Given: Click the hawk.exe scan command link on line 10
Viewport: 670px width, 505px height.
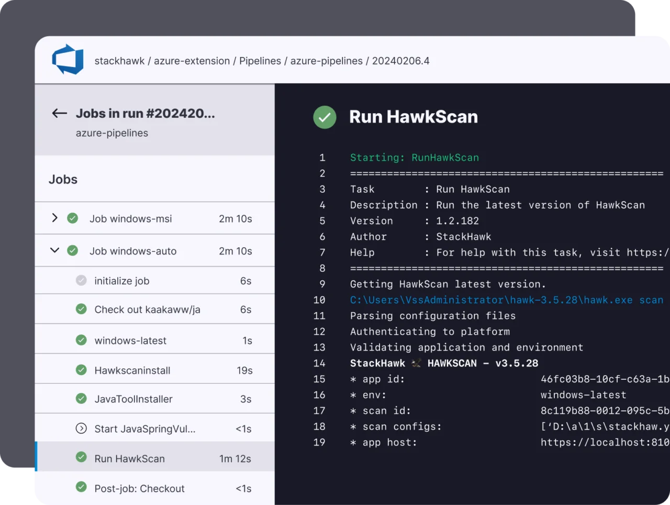Looking at the screenshot, I should (x=506, y=300).
